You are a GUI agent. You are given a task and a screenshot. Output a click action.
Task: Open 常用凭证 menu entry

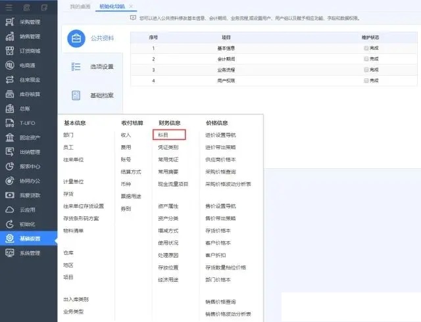tap(168, 160)
